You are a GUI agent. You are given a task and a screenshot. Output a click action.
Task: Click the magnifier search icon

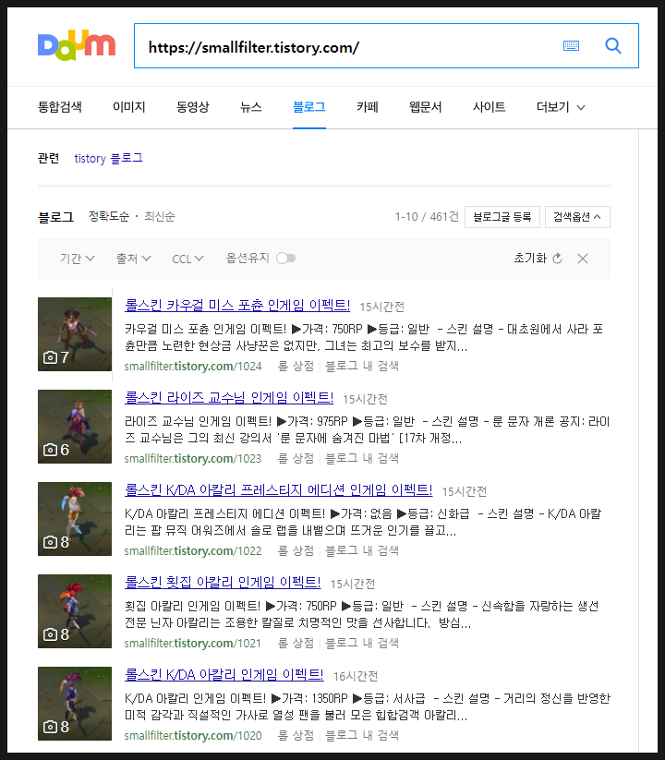click(x=613, y=46)
